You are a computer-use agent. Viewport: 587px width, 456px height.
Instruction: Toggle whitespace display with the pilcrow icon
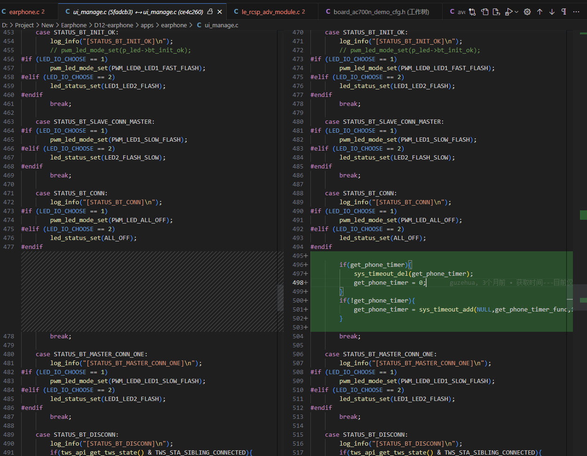pos(564,12)
